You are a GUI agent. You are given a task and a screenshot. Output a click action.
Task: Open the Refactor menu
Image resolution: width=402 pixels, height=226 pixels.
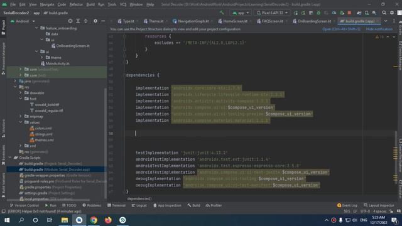click(76, 4)
